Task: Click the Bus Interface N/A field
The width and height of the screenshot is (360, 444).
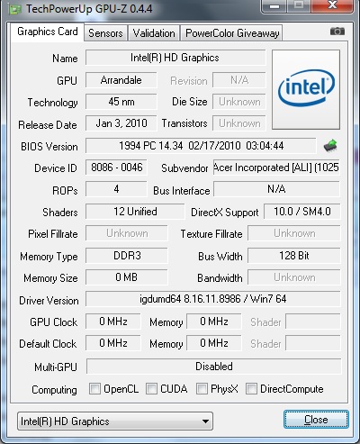Action: (x=276, y=189)
